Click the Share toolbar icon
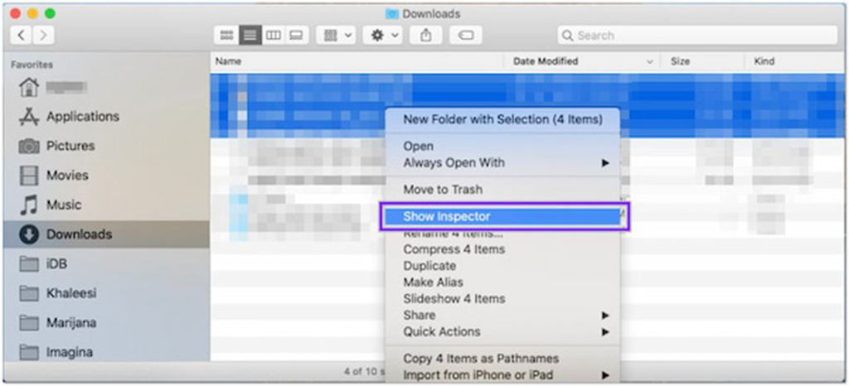Viewport: 849px width, 386px height. tap(426, 36)
